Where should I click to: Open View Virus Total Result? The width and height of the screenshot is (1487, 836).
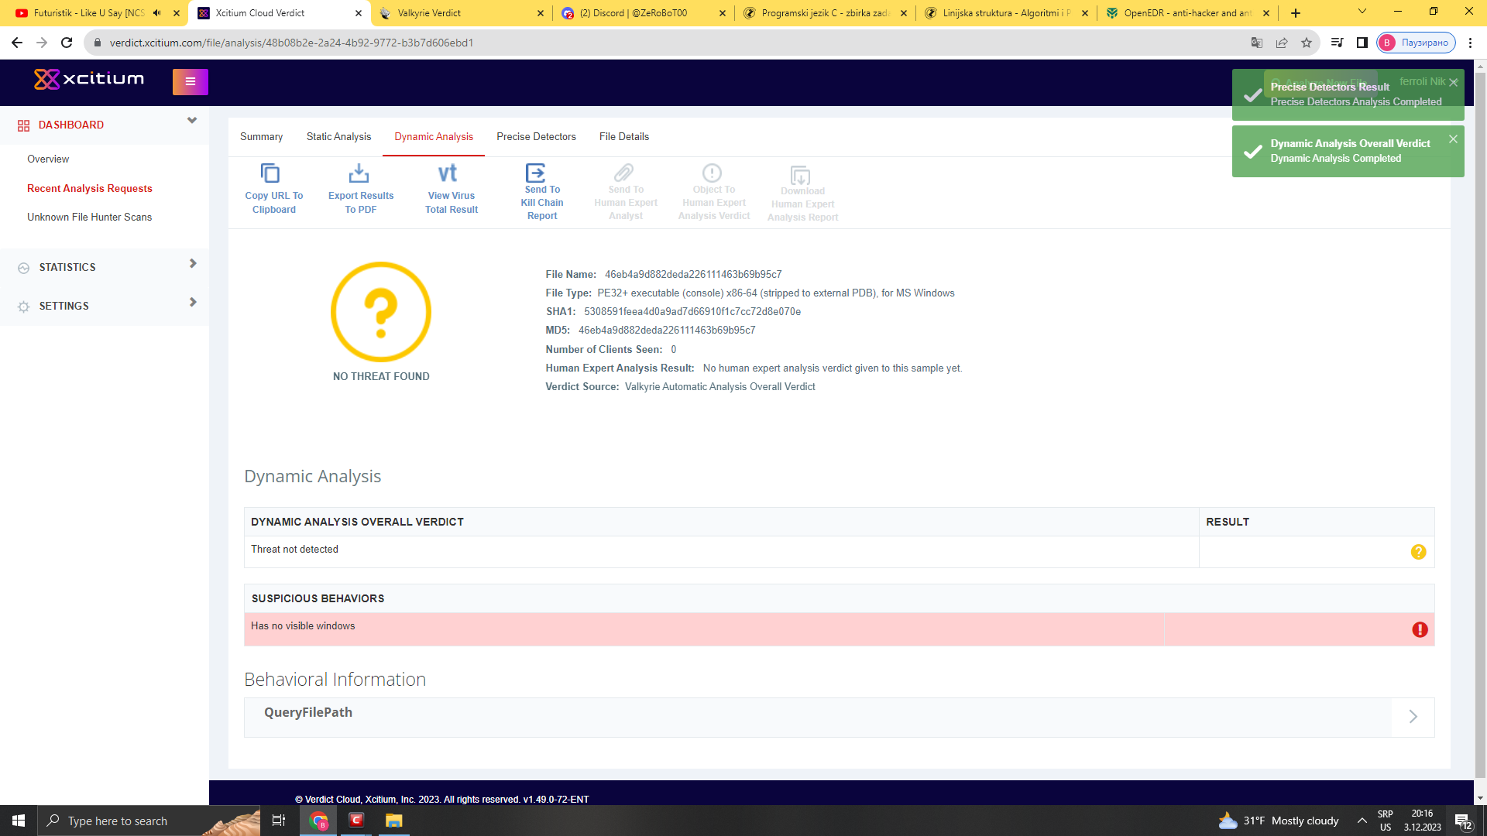(x=448, y=173)
